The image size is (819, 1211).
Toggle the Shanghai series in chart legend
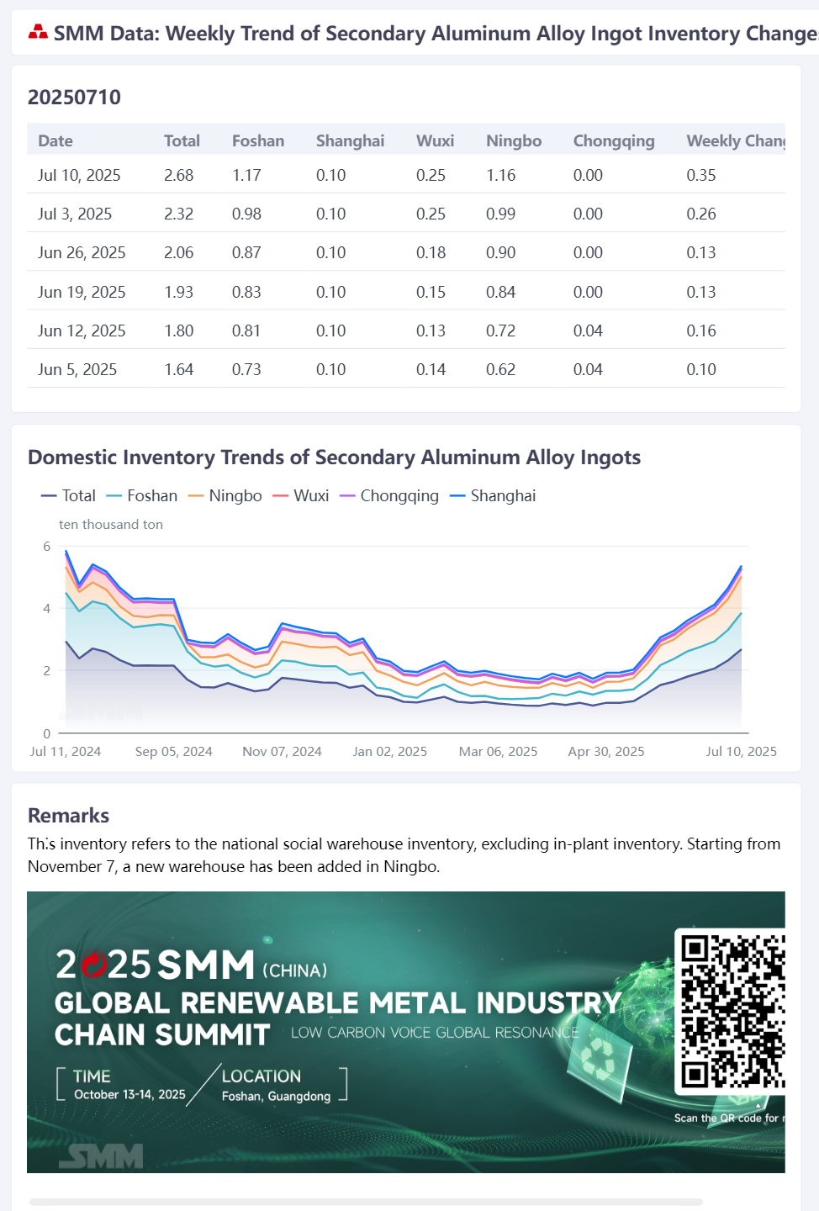(492, 495)
